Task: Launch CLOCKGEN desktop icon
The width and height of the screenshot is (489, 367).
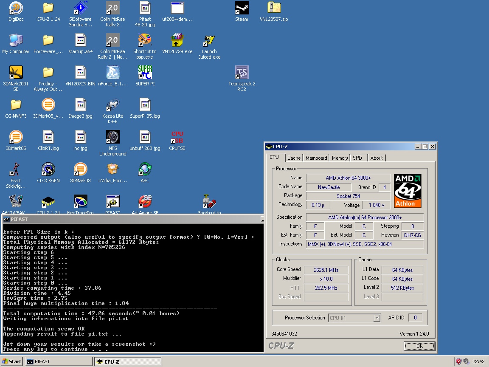Action: pos(48,173)
